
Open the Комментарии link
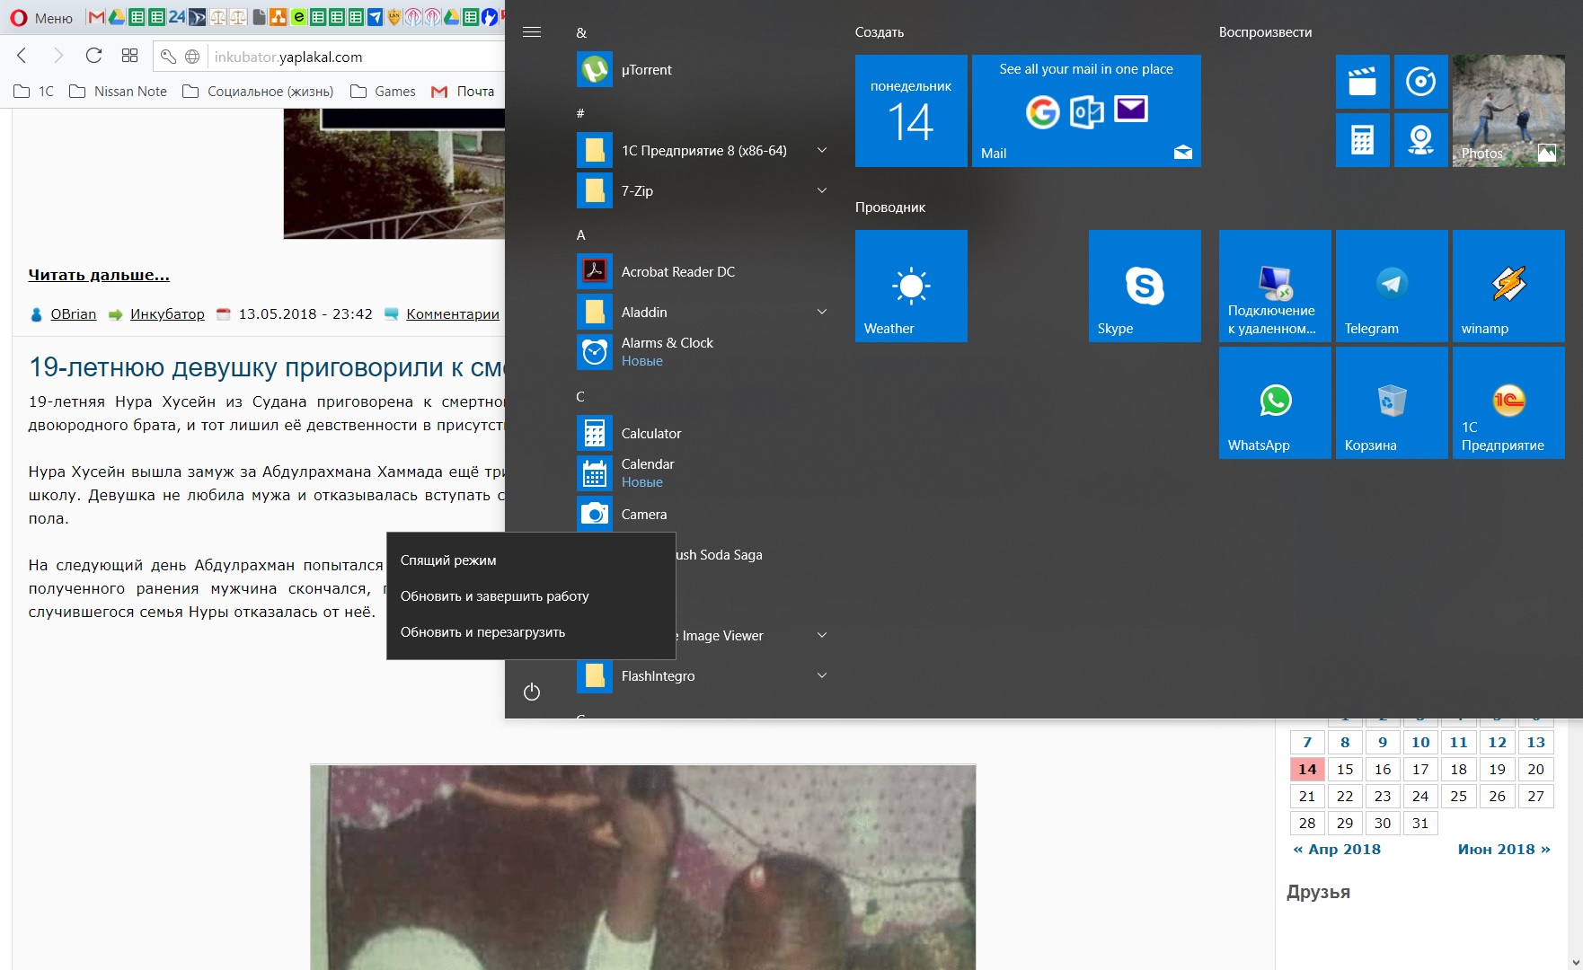coord(453,314)
